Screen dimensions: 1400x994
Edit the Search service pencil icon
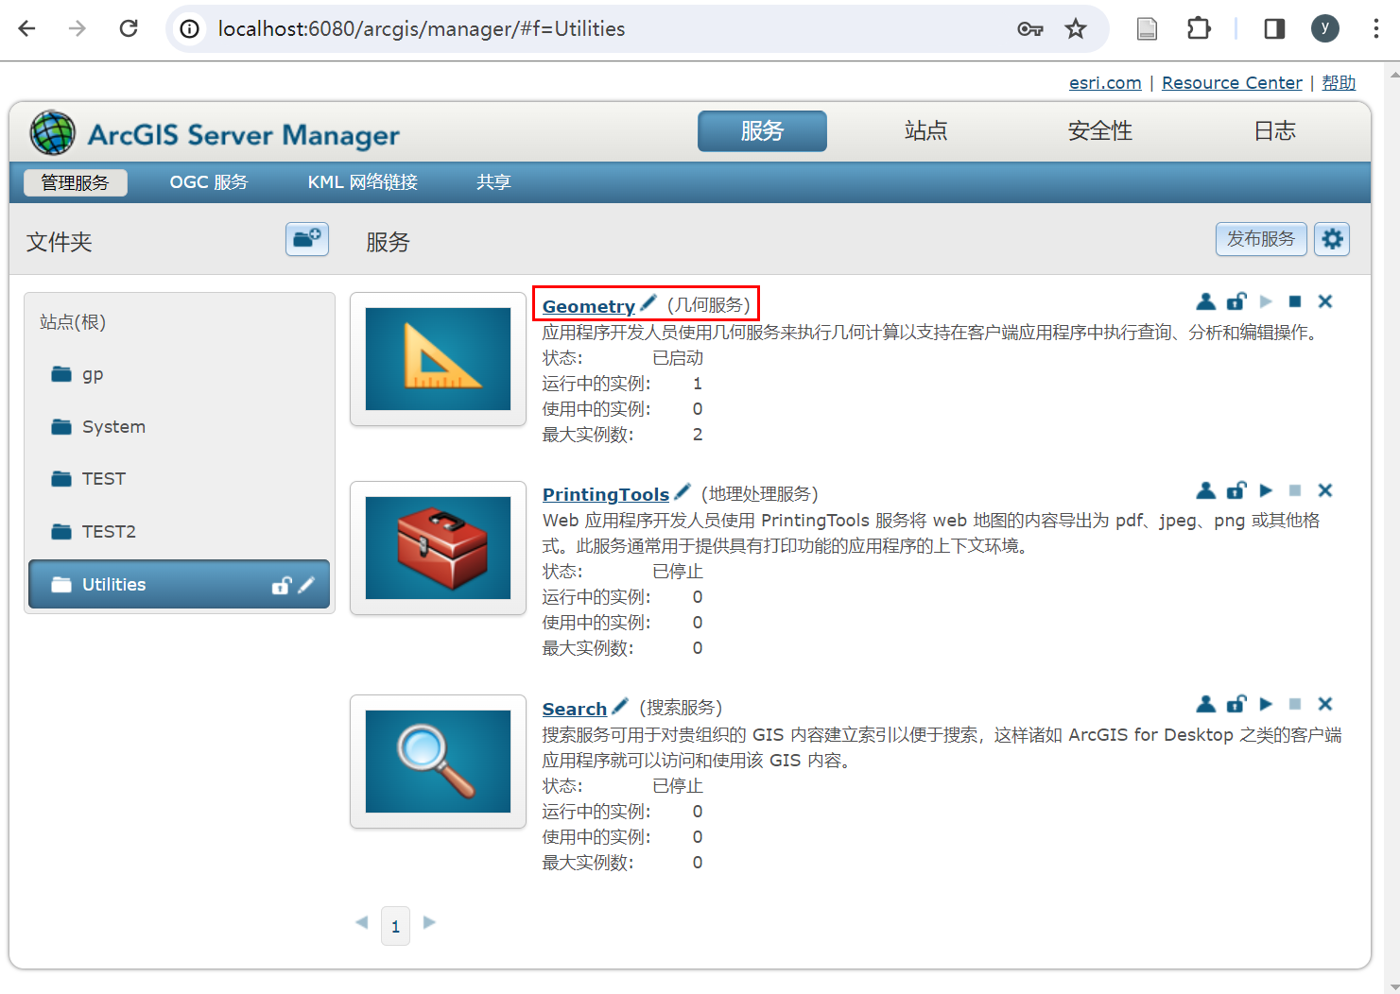620,706
